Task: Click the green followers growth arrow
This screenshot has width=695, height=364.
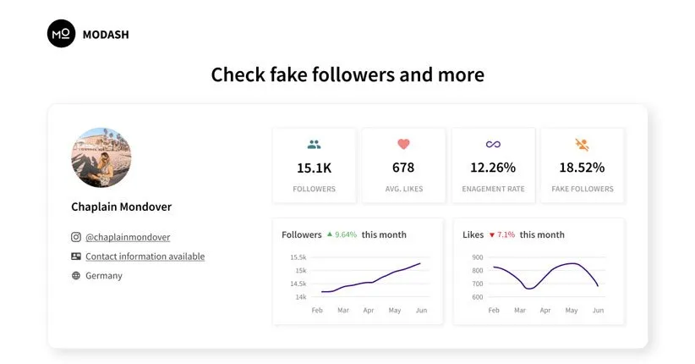Action: coord(329,234)
